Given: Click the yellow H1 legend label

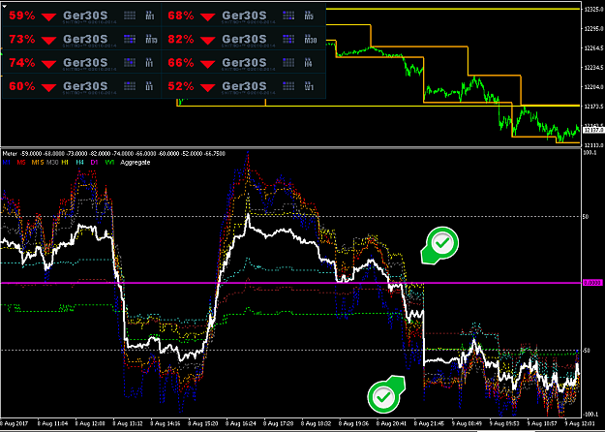Looking at the screenshot, I should pyautogui.click(x=65, y=163).
